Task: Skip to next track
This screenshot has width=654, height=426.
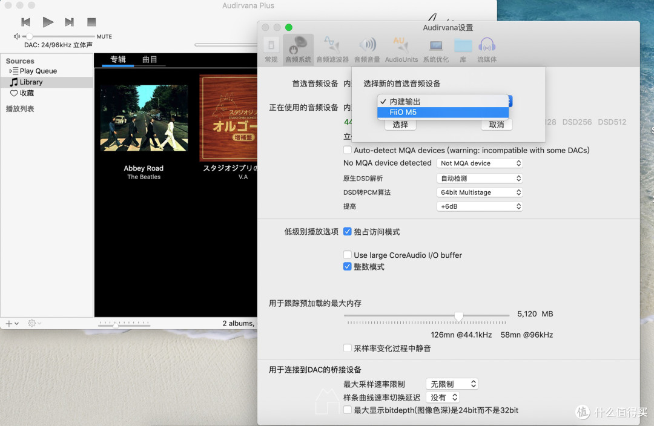Action: (x=70, y=22)
